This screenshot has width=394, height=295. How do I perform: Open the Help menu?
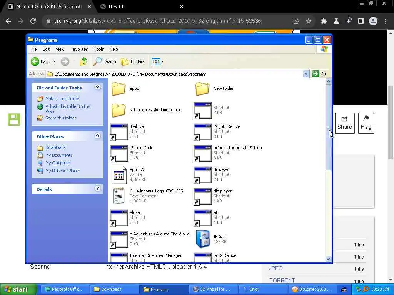point(114,49)
